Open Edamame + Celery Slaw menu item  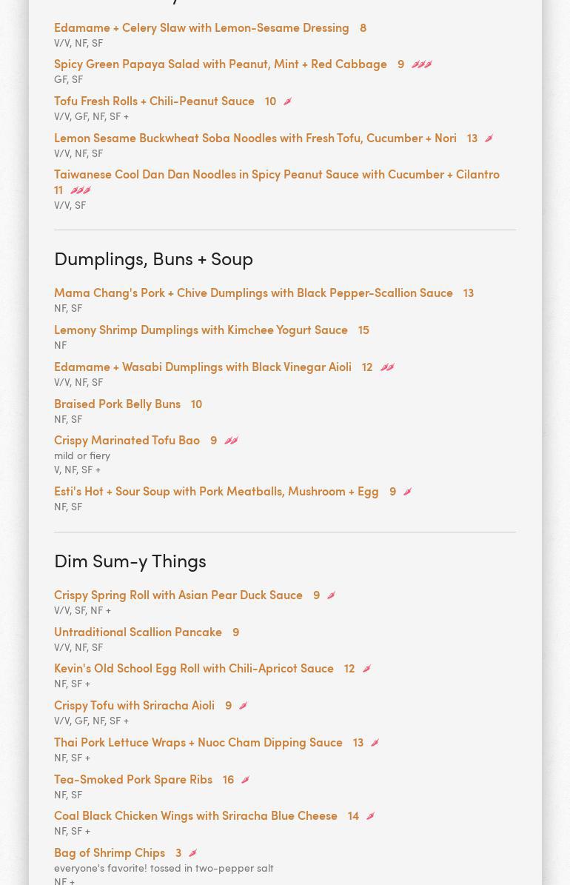[x=201, y=27]
